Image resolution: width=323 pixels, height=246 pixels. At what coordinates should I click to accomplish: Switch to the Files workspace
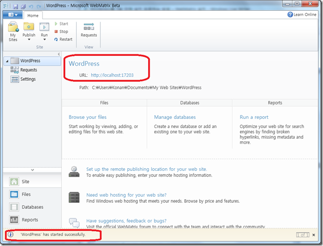32,194
